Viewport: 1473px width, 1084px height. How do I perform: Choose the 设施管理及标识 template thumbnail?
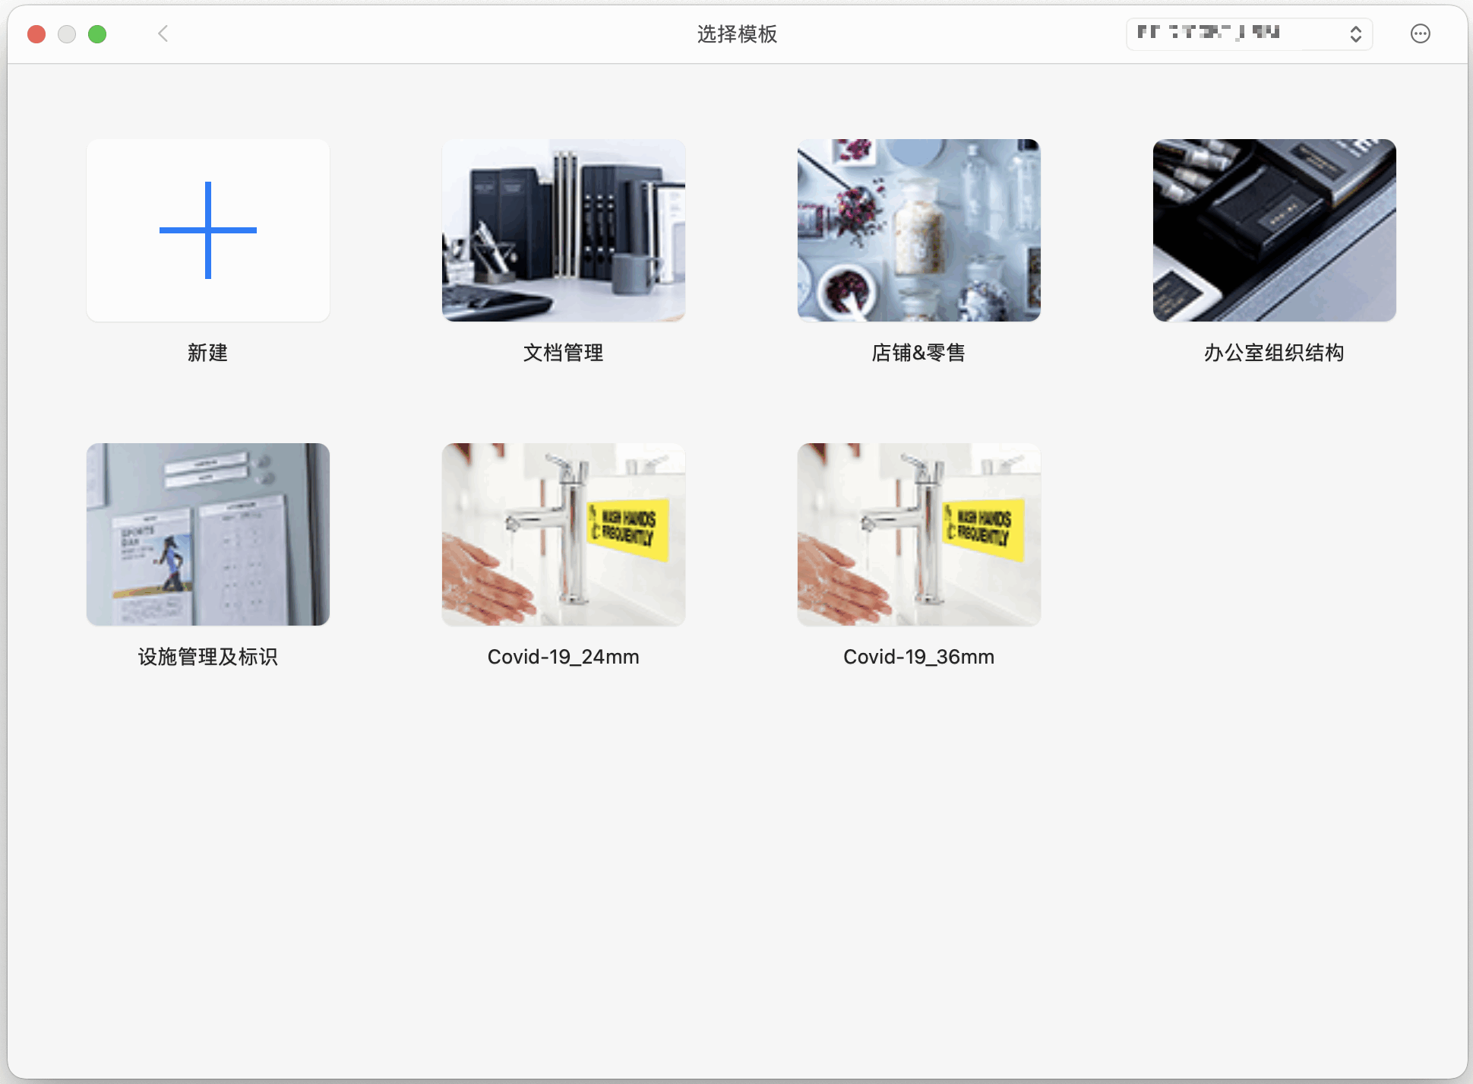(207, 534)
